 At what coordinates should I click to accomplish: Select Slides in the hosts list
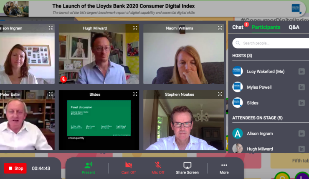click(x=253, y=103)
